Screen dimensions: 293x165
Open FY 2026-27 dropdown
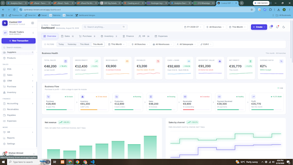[193, 27]
